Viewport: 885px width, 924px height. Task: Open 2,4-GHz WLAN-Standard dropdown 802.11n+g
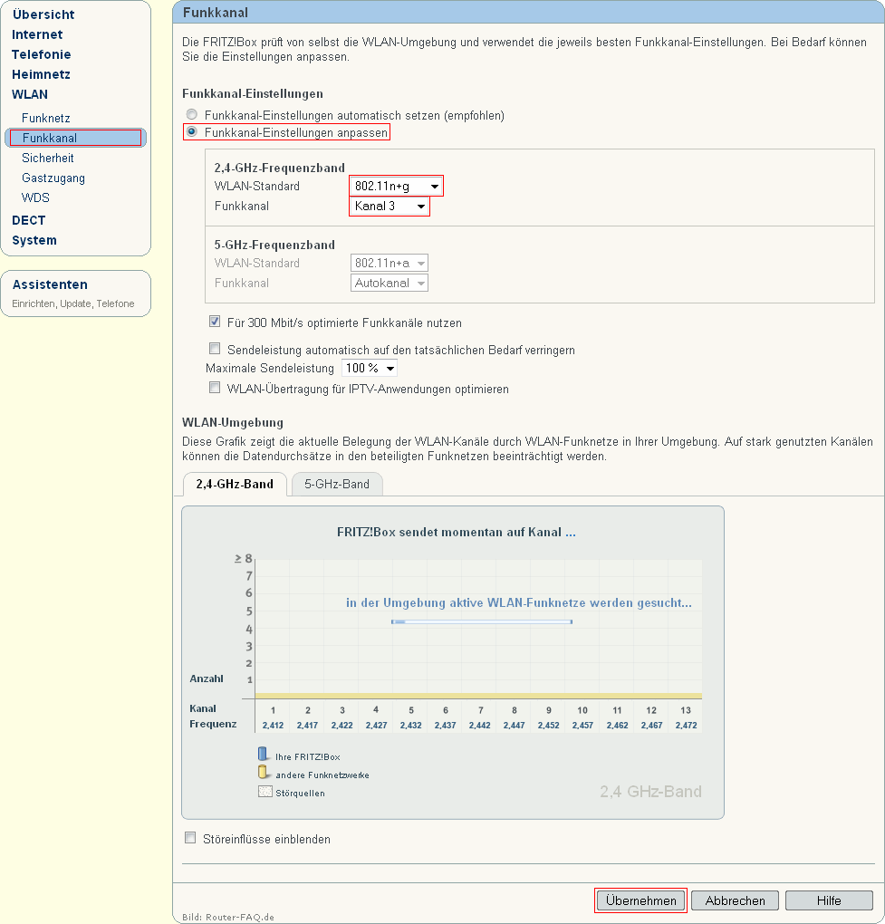coord(396,187)
